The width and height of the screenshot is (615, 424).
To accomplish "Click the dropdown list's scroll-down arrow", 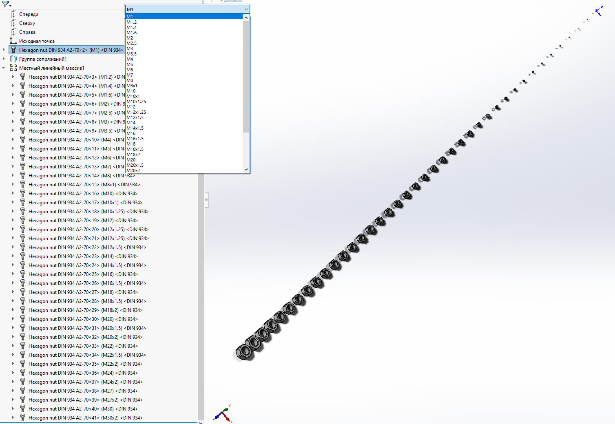I will tap(246, 170).
